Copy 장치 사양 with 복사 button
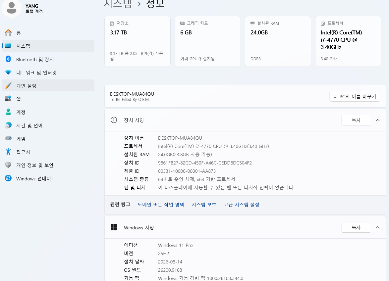 (356, 120)
